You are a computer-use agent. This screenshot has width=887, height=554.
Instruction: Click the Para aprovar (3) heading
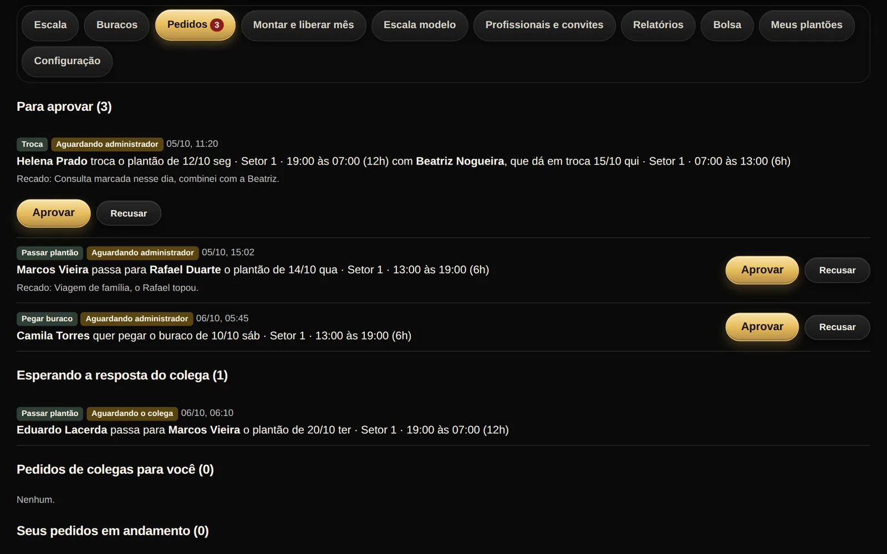[x=64, y=106]
